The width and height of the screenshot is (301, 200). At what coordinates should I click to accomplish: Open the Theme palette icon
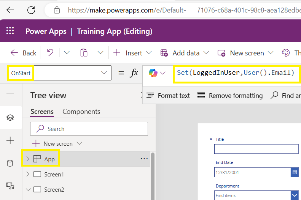click(286, 53)
